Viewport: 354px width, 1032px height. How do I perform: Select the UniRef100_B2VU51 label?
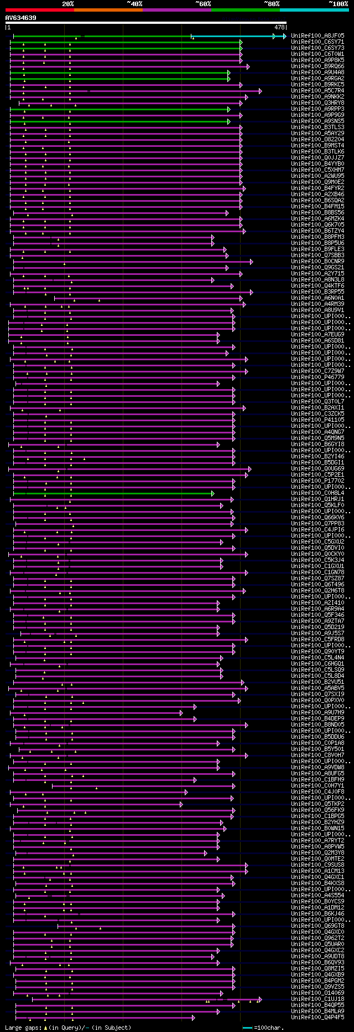[317, 682]
